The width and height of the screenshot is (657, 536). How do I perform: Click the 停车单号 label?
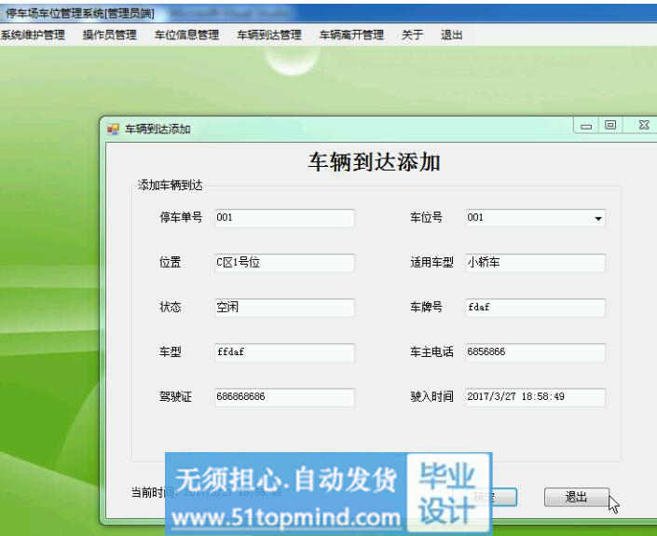181,217
